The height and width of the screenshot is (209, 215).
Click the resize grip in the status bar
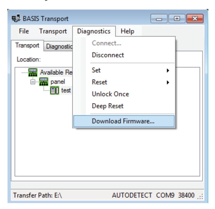[200, 197]
